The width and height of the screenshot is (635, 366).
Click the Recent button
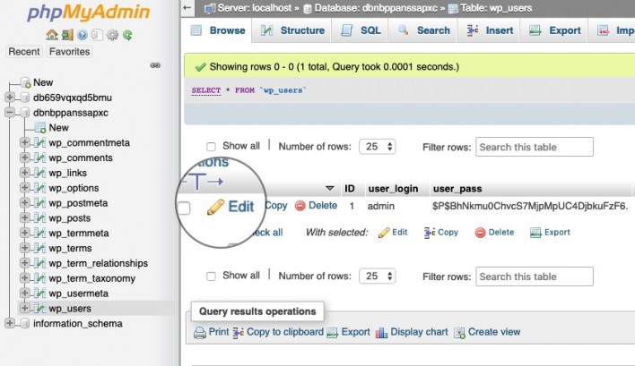[24, 52]
